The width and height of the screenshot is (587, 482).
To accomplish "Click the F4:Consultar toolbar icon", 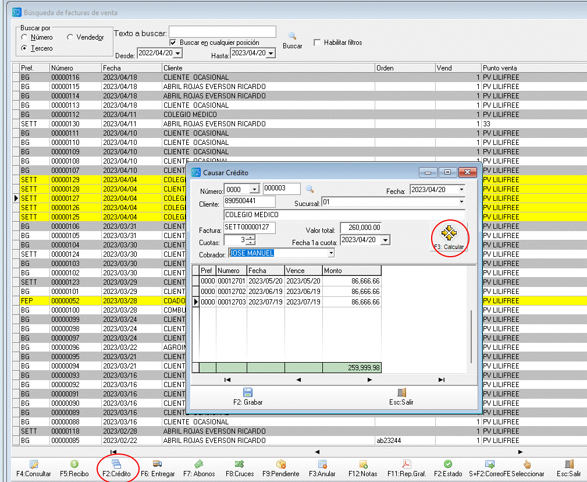I will (x=34, y=464).
